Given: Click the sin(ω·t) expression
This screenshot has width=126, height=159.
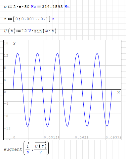Looking at the screenshot, I should [x=45, y=31].
